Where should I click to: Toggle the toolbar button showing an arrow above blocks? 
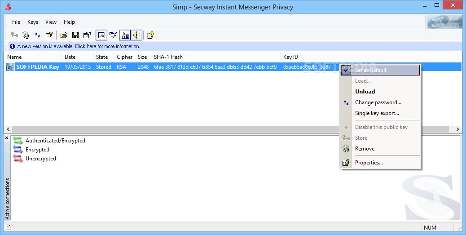coord(125,35)
